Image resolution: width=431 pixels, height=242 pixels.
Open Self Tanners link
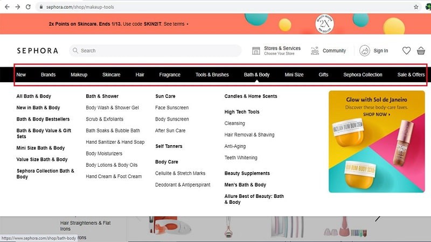point(169,146)
